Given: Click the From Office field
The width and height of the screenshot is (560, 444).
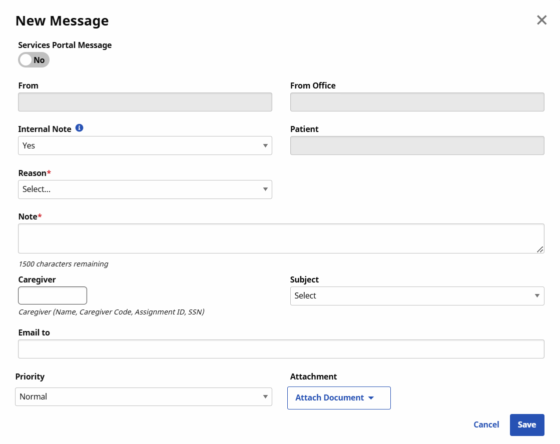Looking at the screenshot, I should click(417, 102).
